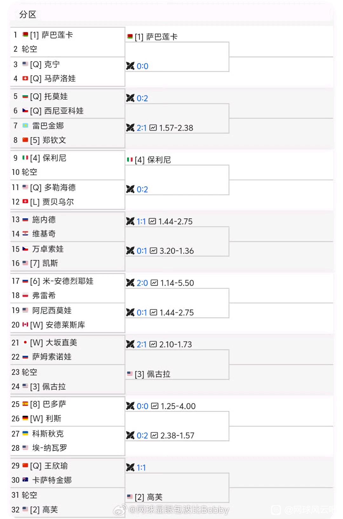Click odds 1.14-5.50 for 米-安德烈耶娃 match
Viewport: 343px width, 519px height.
point(177,283)
